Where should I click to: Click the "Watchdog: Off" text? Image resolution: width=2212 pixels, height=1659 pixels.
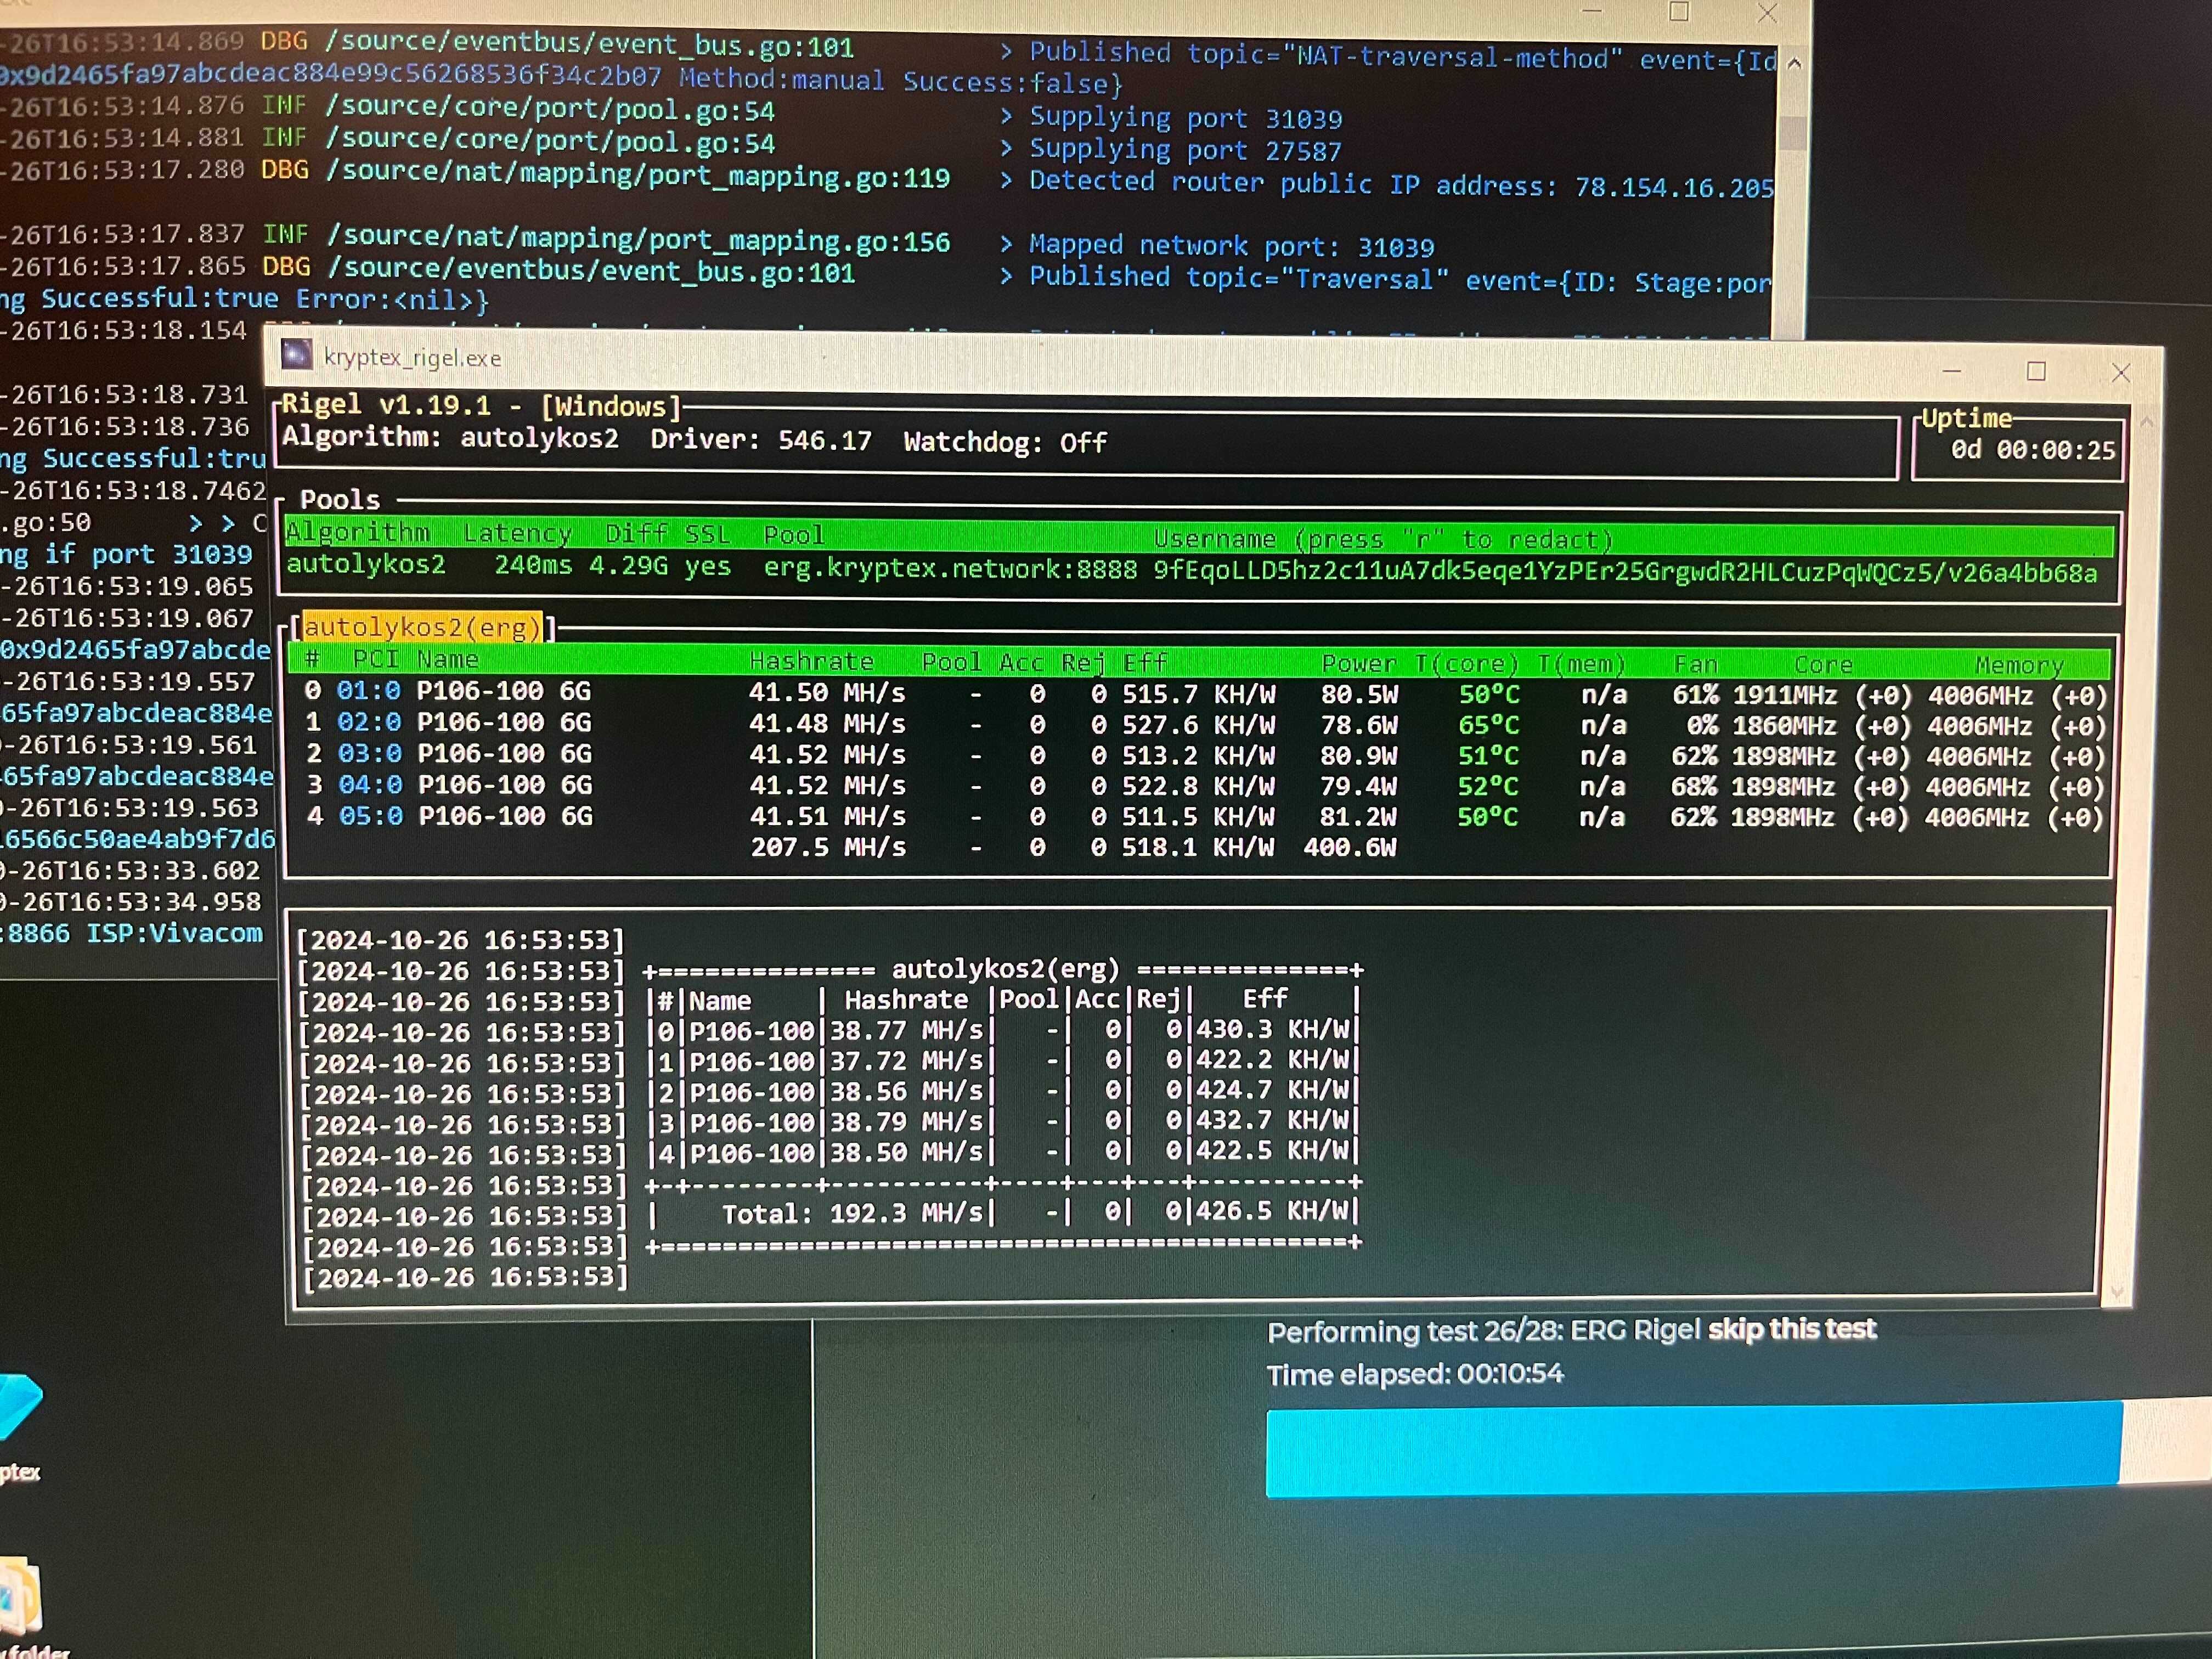(1005, 442)
